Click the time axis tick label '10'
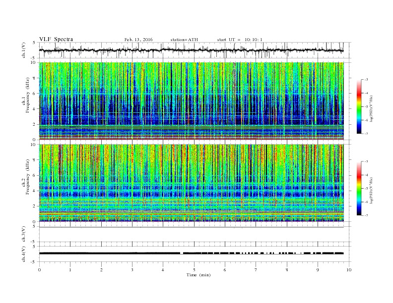Viewport: 393px width, 303px height. point(349,270)
